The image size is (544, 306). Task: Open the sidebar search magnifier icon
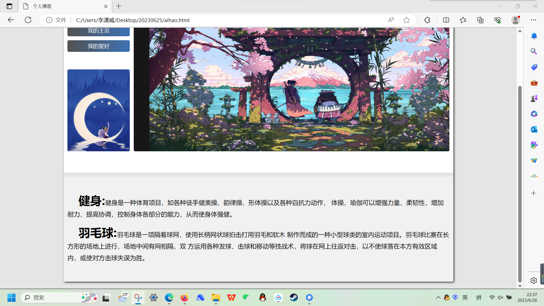coord(534,51)
